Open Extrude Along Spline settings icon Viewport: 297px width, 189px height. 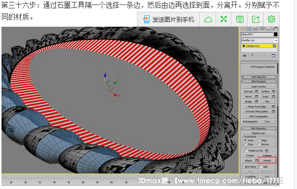coord(273,111)
